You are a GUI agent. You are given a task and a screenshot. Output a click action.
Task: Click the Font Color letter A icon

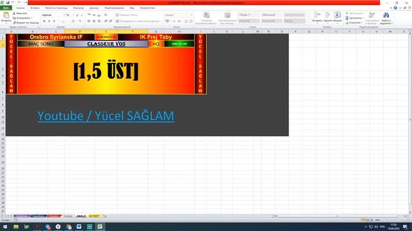(80, 21)
